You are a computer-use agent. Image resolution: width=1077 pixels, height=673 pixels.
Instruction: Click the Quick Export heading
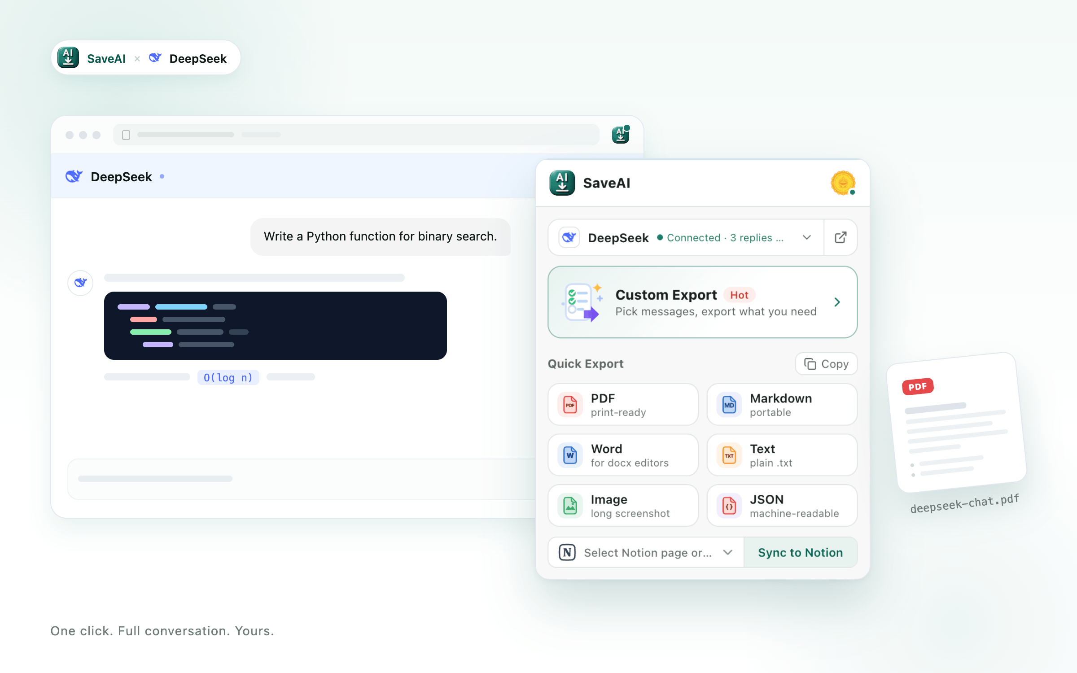point(585,364)
